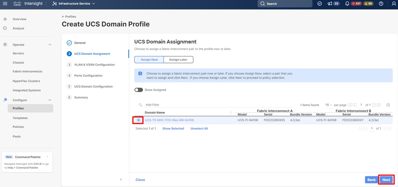Click the Next button
398x187 pixels.
386,180
